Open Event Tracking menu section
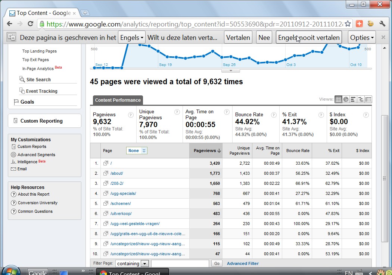 (42, 91)
